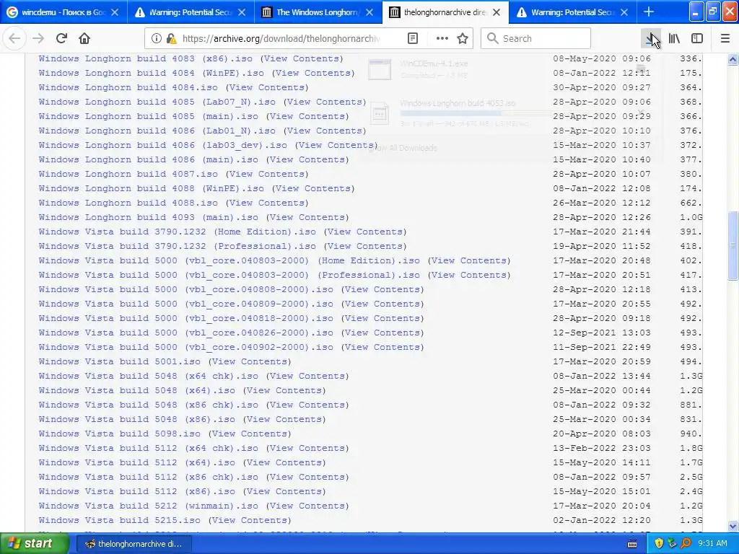Download Vista build 3790.1232 (Home Edition).iso
Image resolution: width=739 pixels, height=554 pixels.
click(x=178, y=232)
